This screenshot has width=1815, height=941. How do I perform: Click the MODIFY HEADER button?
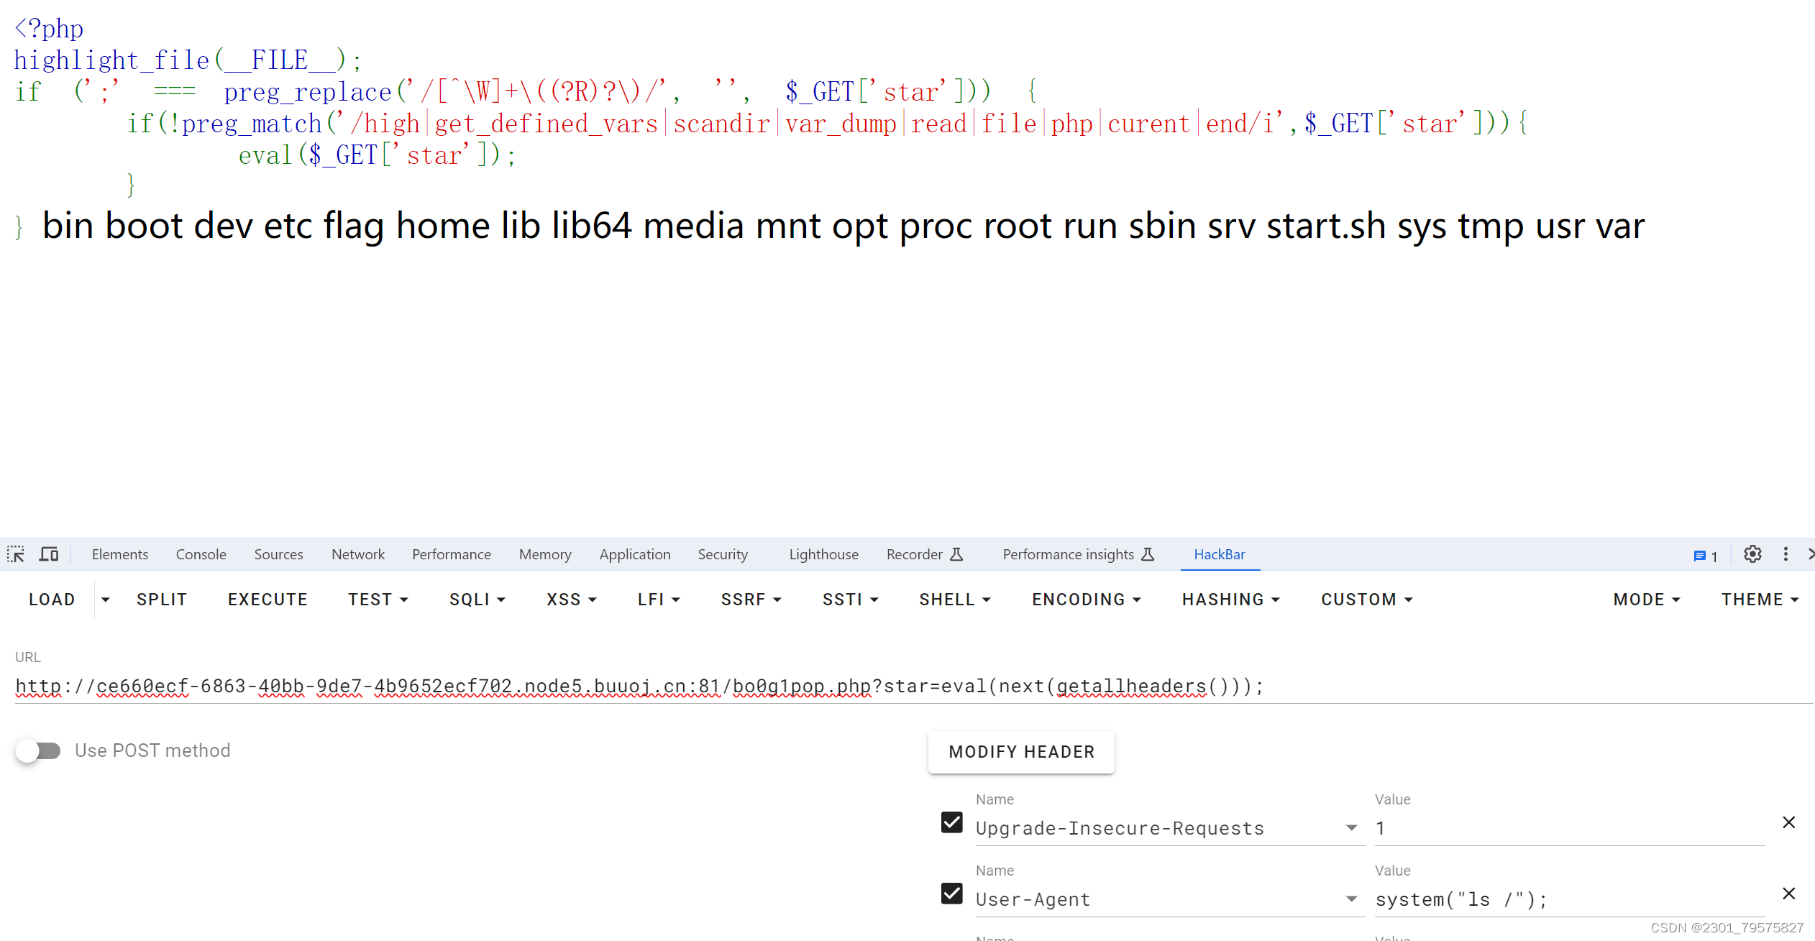(x=1021, y=752)
